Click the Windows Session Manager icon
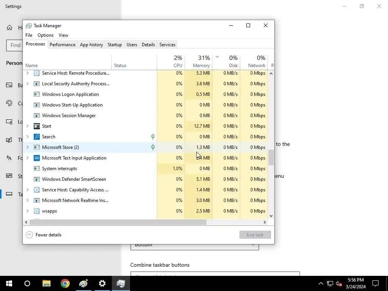Image resolution: width=388 pixels, height=291 pixels. tap(37, 116)
